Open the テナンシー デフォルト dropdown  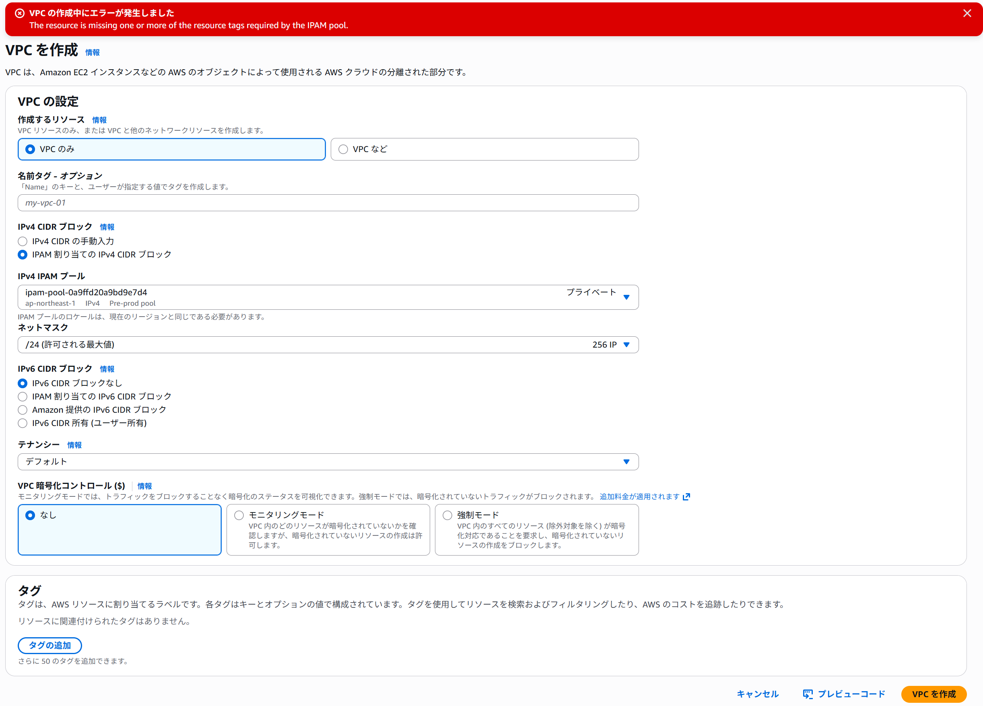(328, 461)
